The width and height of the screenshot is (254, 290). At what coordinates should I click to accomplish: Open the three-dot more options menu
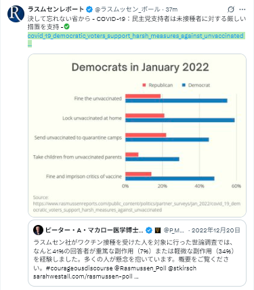pos(242,9)
